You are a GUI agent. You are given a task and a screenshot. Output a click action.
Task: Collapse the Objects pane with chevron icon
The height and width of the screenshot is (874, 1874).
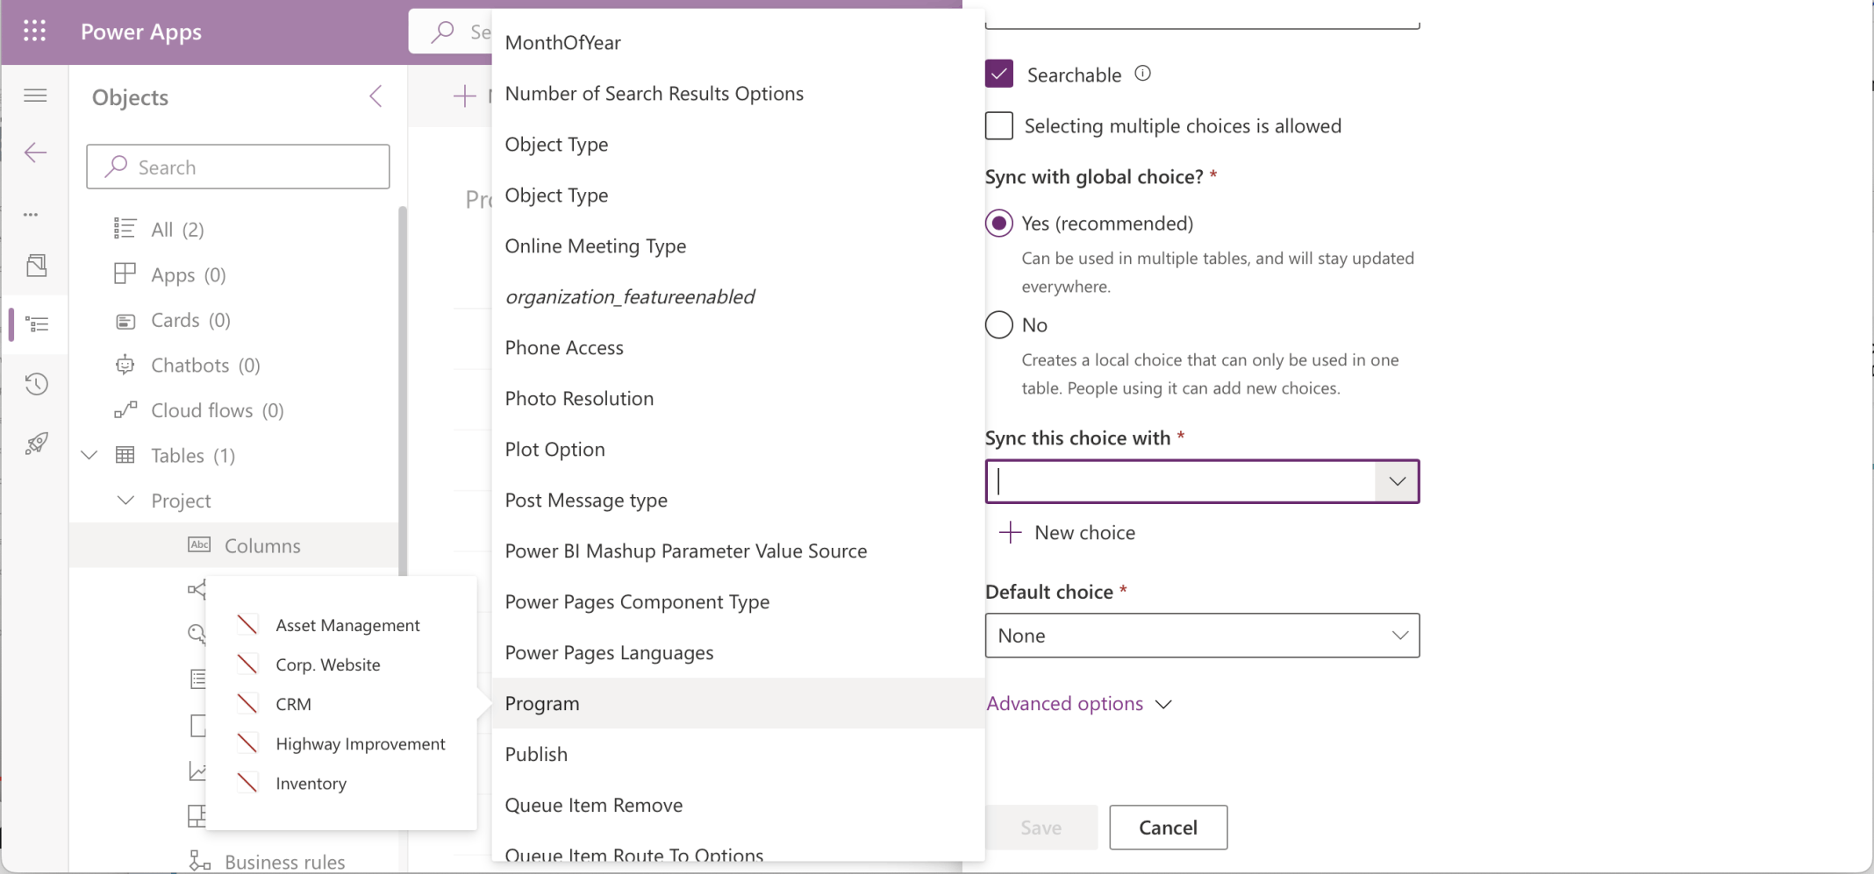376,96
